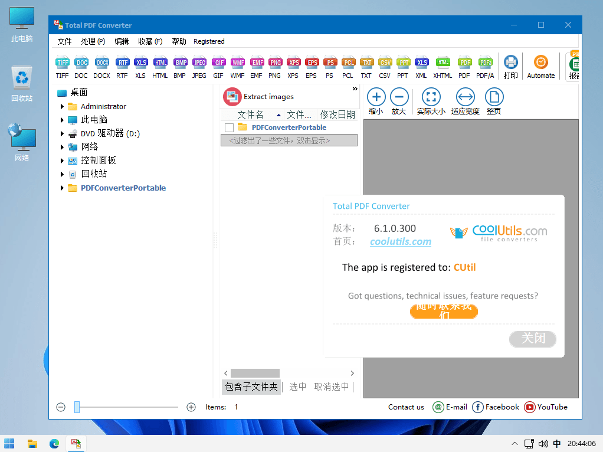Choose BMP as output format
The width and height of the screenshot is (603, 452).
click(x=180, y=67)
